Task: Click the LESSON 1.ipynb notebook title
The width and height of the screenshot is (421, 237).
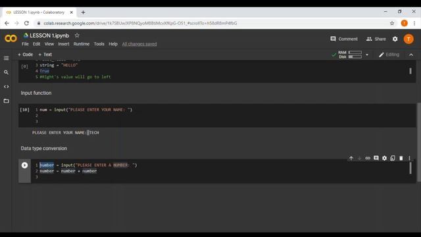Action: coord(49,36)
